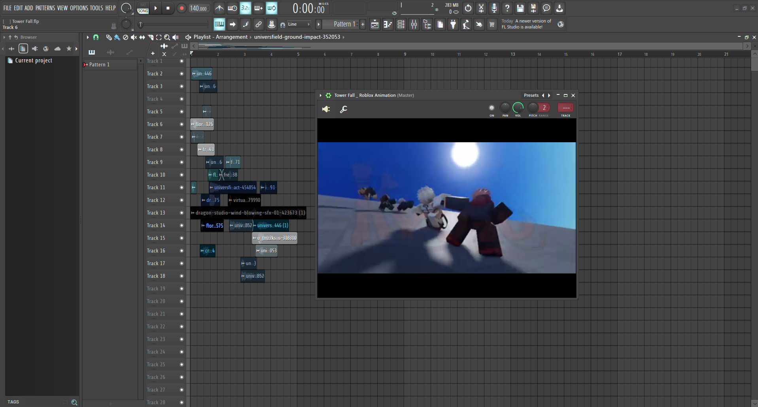Screen dimensions: 758x407
Task: Click the plugin VOL knob
Action: (x=518, y=107)
